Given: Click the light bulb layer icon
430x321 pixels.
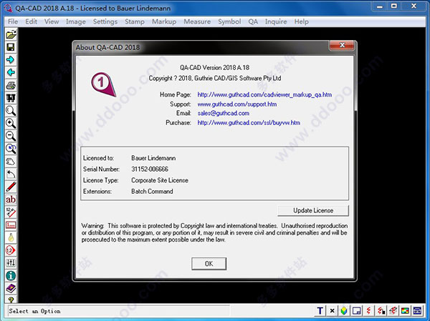Looking at the screenshot, I should (x=11, y=237).
